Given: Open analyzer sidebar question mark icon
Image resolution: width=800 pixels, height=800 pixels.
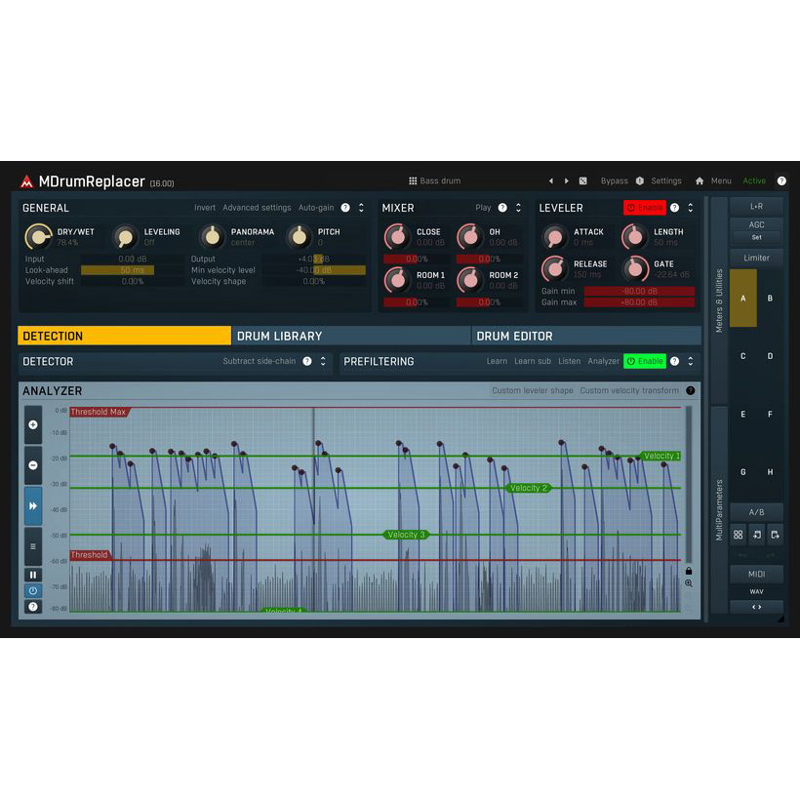Looking at the screenshot, I should (33, 607).
